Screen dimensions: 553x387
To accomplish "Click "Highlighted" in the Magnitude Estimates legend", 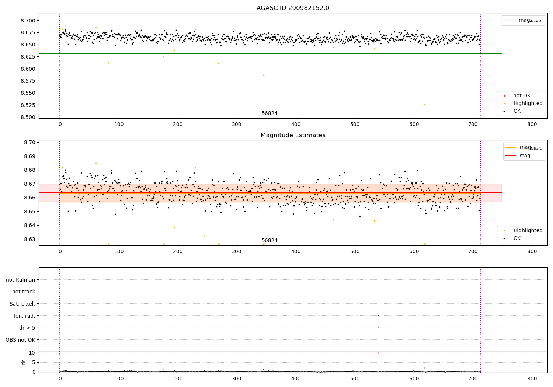I will click(528, 231).
